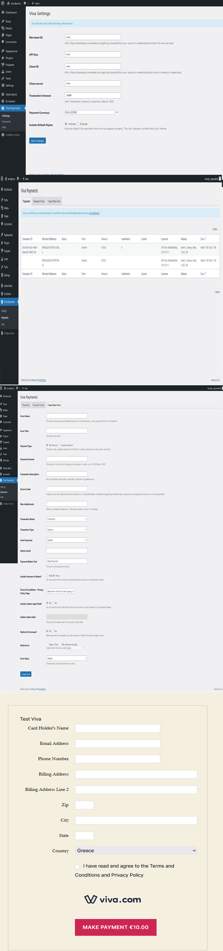
Task: Select Yes for Redirect On Success
Action: pyautogui.click(x=53, y=631)
